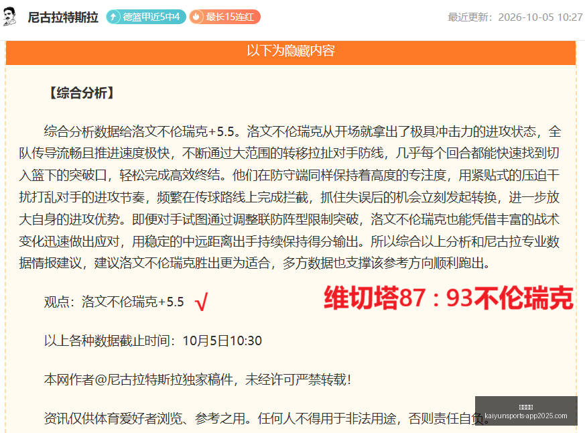Select the 最近更新 timestamp text
Image resolution: width=585 pixels, height=433 pixels.
pos(515,17)
